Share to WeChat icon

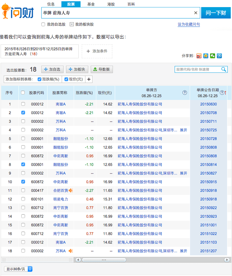point(212,56)
